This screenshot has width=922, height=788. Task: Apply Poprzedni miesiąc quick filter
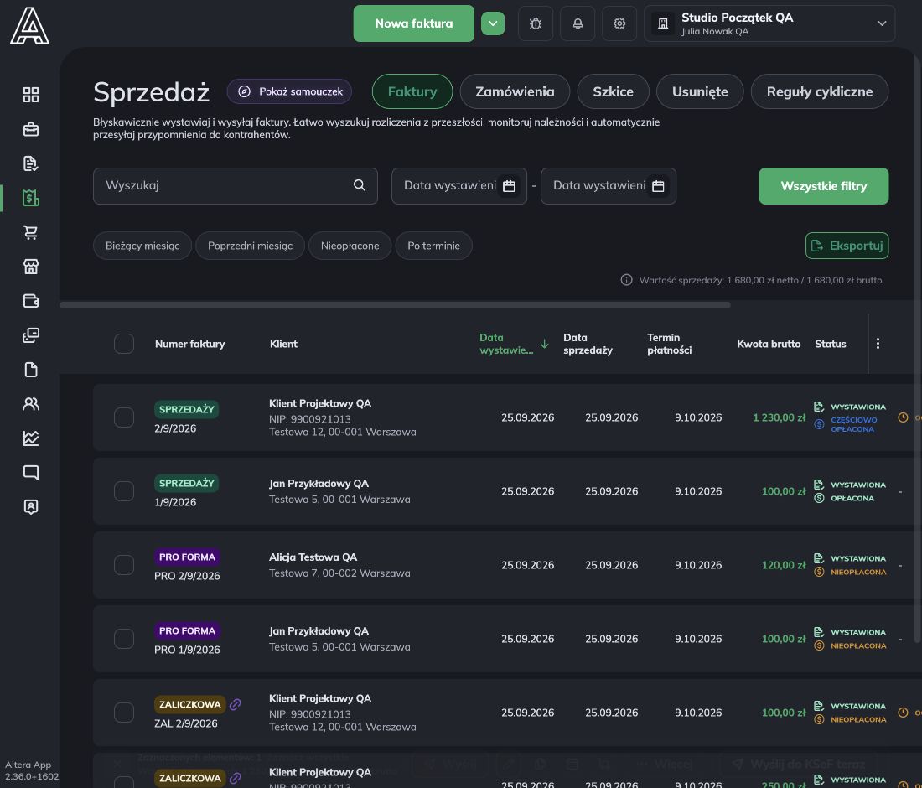pos(250,246)
